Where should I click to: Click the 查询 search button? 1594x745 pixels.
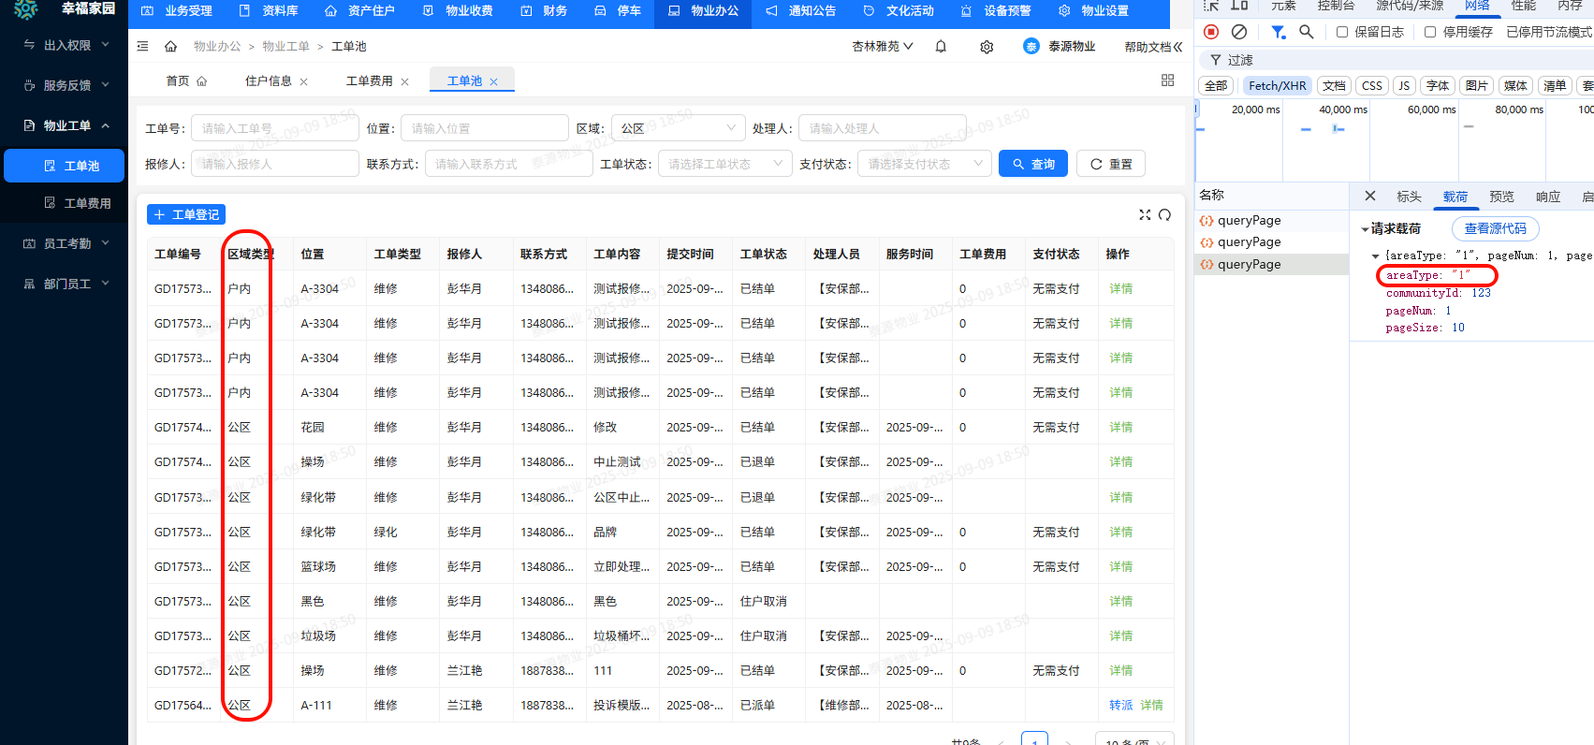(1032, 164)
